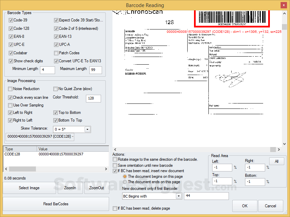This screenshot has width=290, height=217.
Task: Click the barcode prefix field containing 44
Action: (x=206, y=196)
